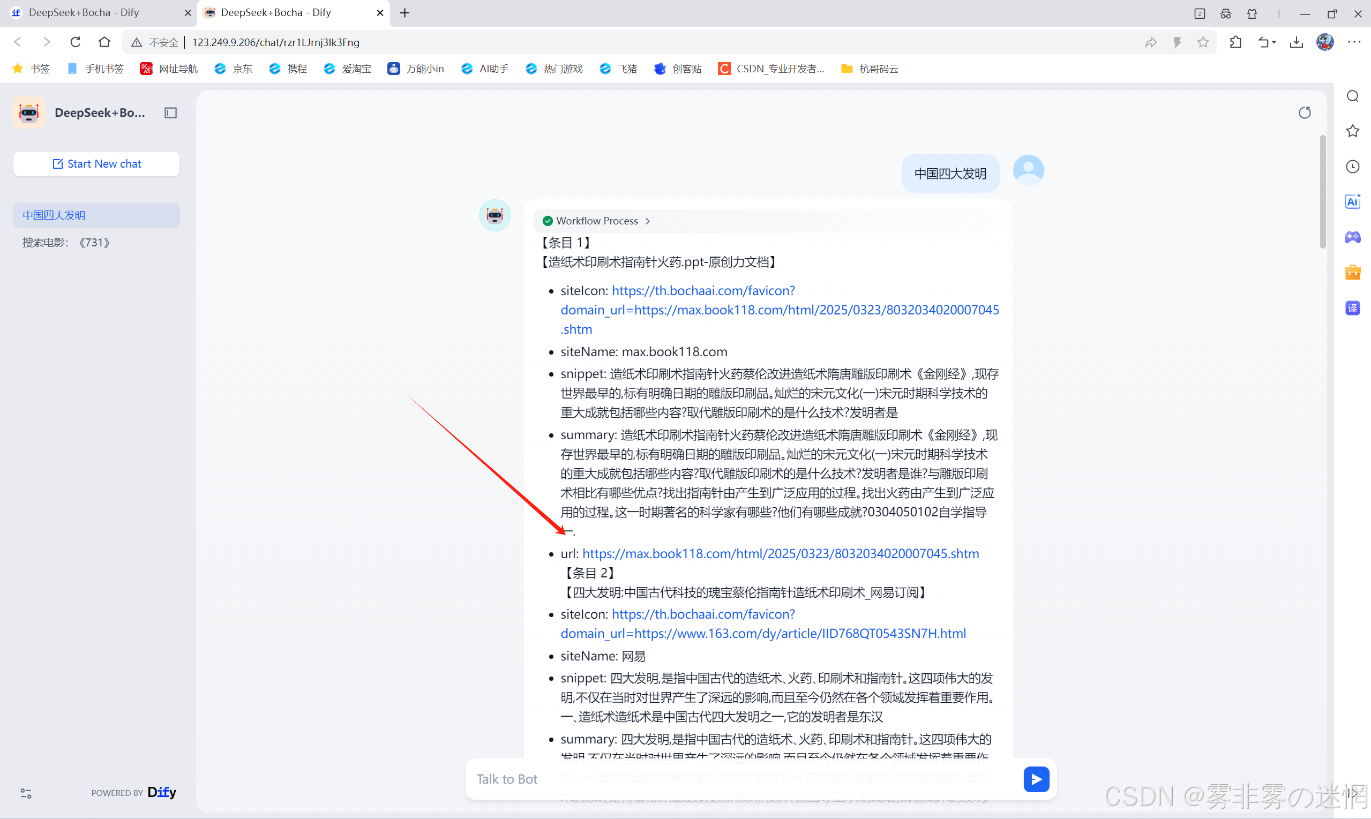Viewport: 1371px width, 819px height.
Task: Click the chat area vertical scrollbar
Action: [1322, 193]
